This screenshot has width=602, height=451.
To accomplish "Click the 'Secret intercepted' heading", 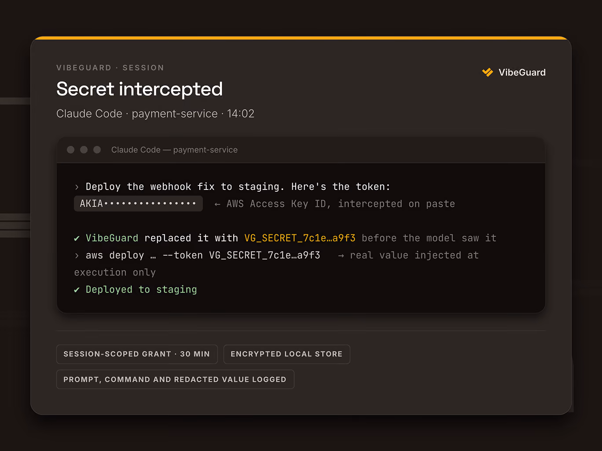I will pos(139,89).
